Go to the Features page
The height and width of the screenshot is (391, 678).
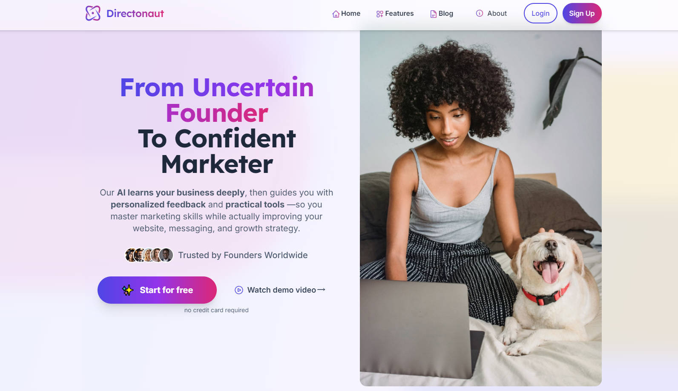pos(395,14)
